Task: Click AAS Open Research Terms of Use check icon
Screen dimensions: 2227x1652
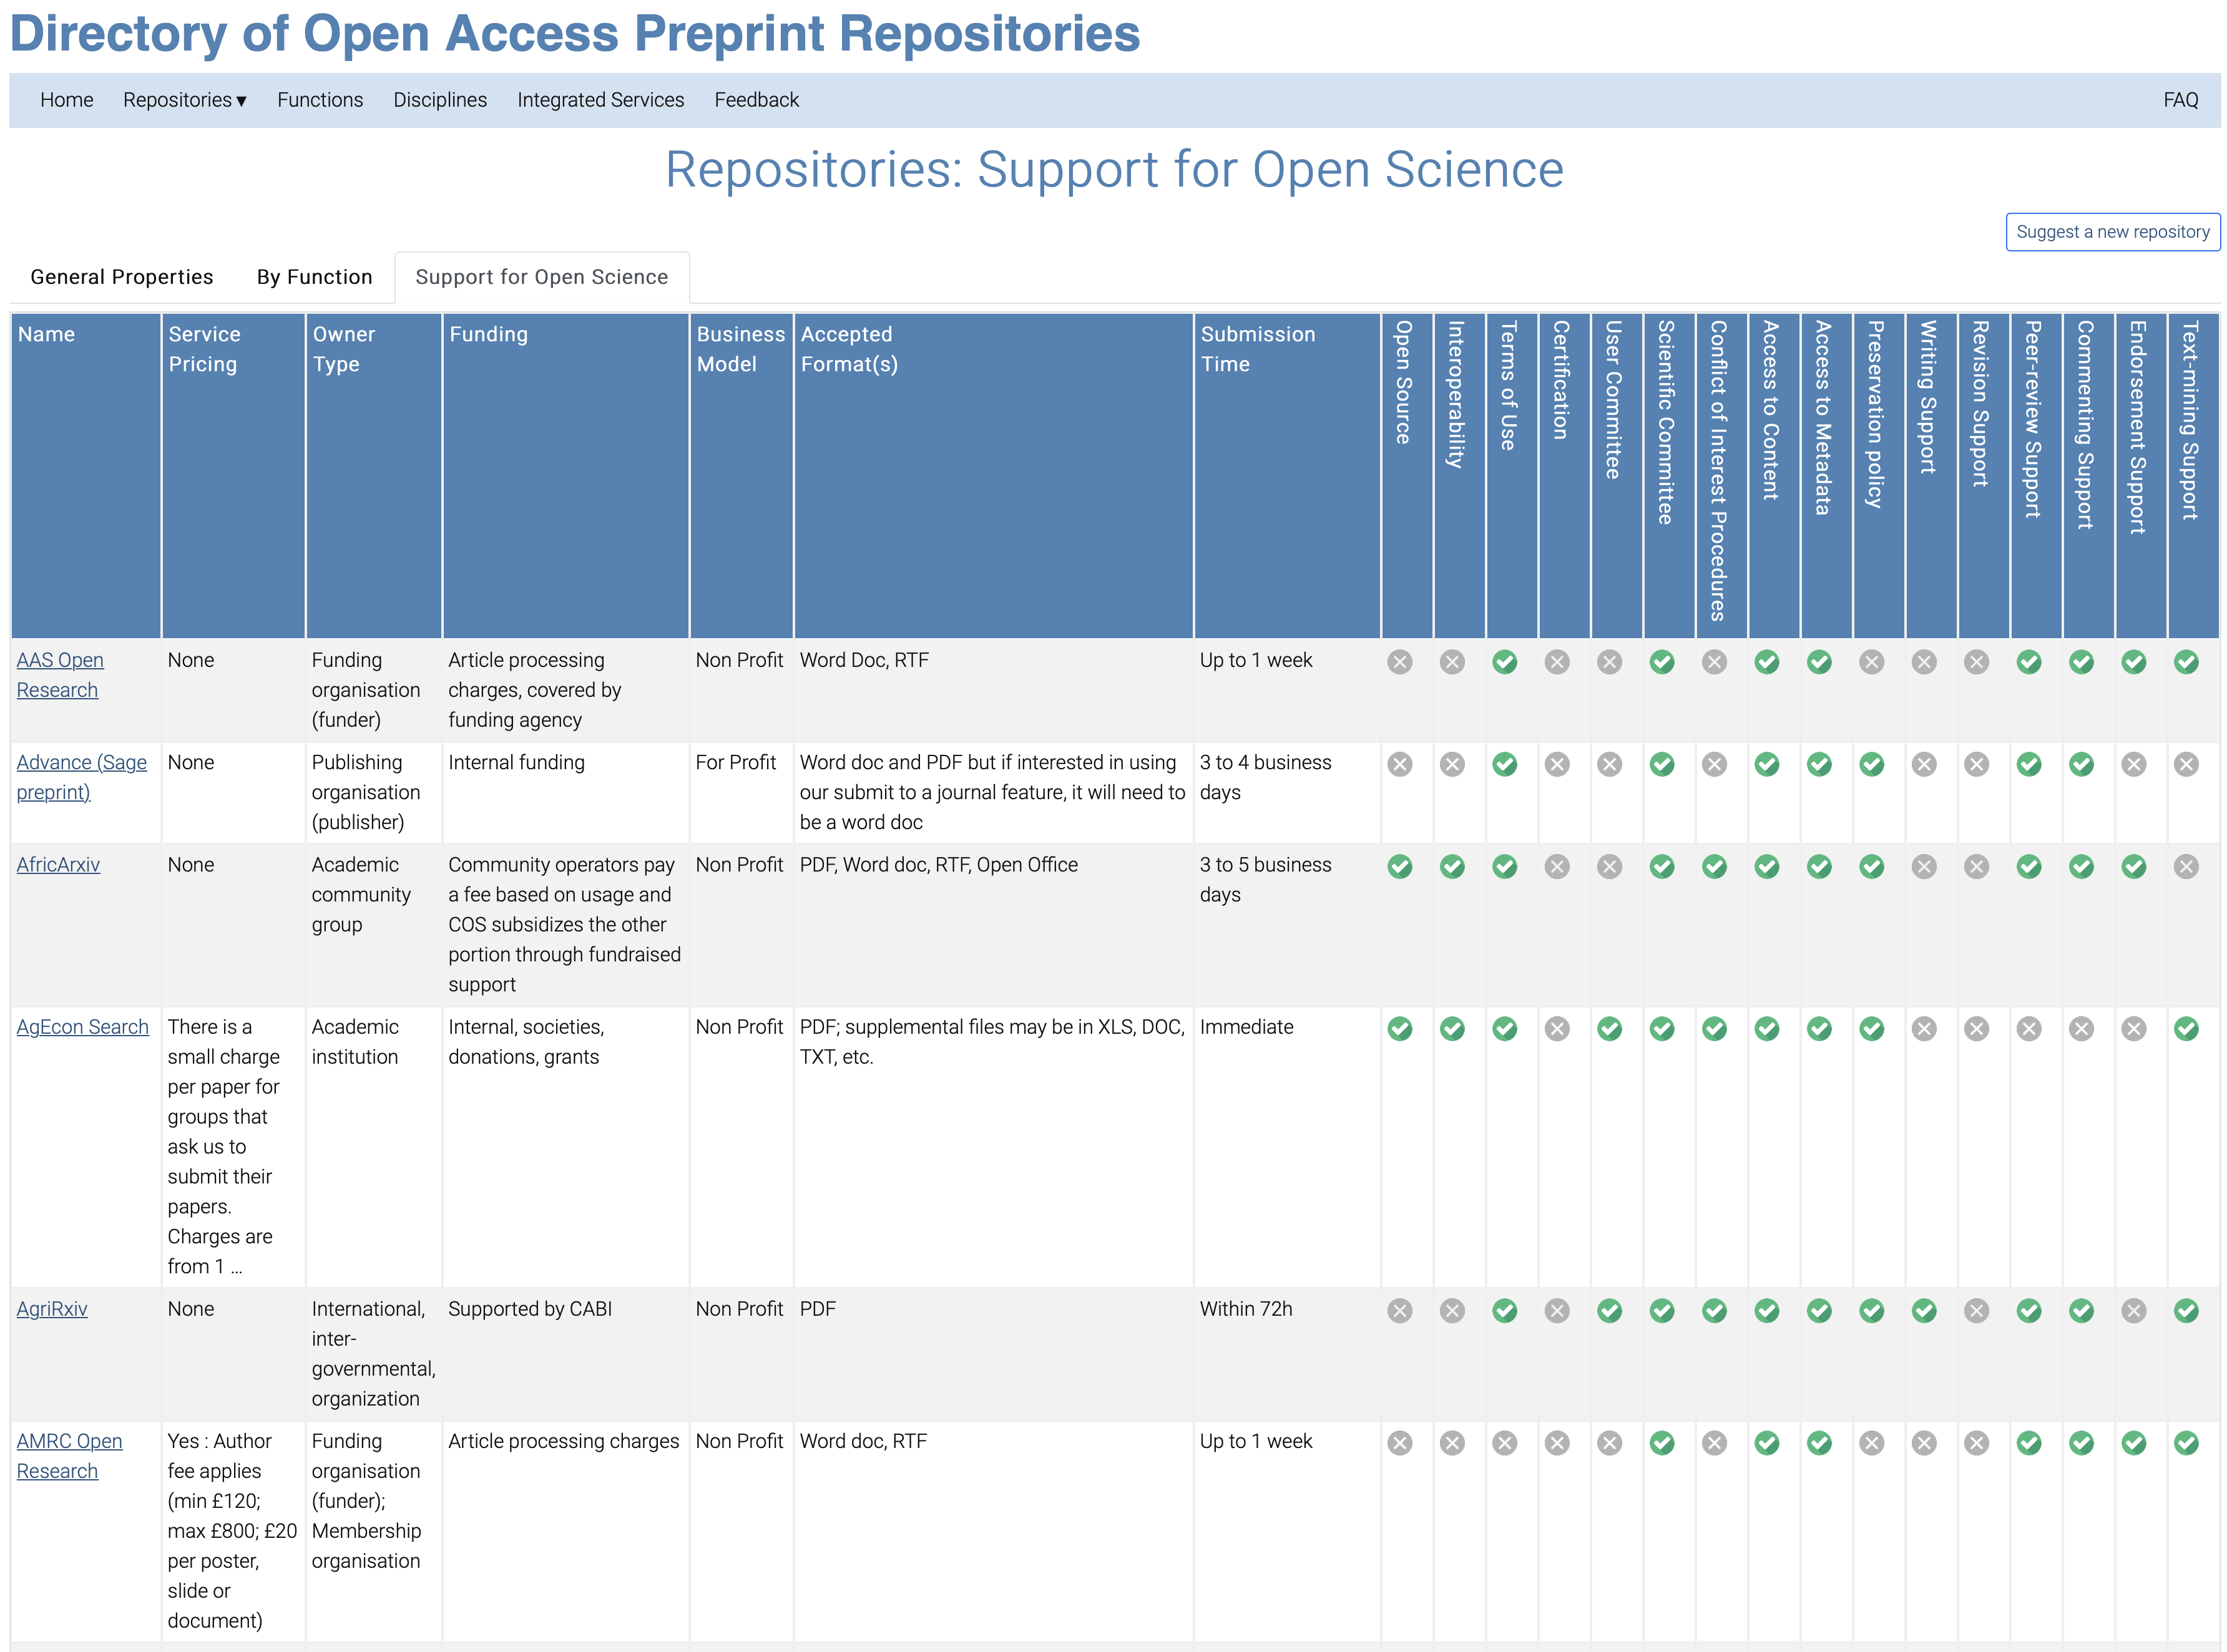Action: coord(1504,662)
